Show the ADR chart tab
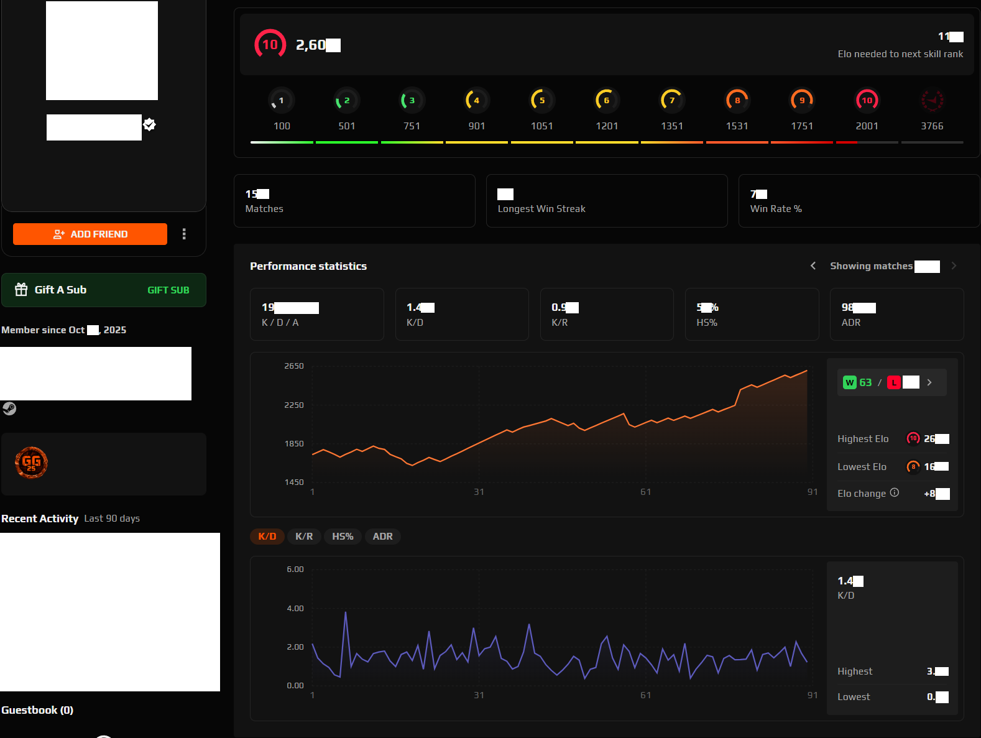981x738 pixels. [382, 537]
